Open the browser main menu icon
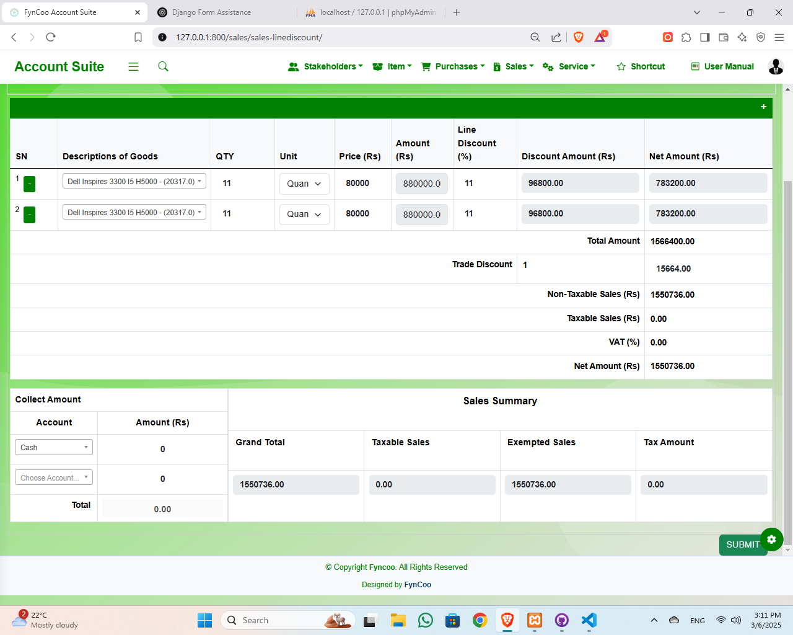This screenshot has width=793, height=635. (x=779, y=37)
